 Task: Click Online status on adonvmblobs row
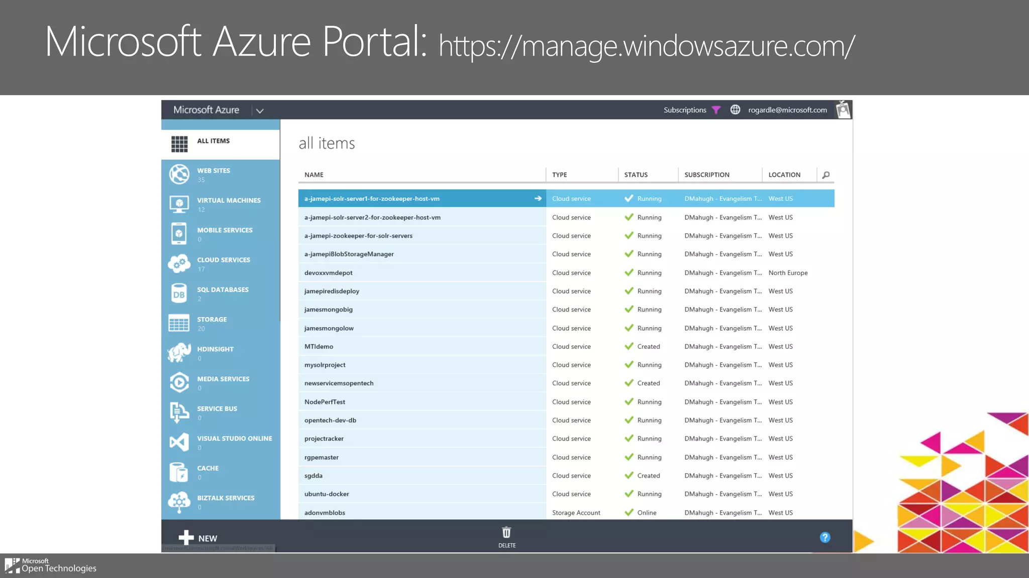point(647,513)
